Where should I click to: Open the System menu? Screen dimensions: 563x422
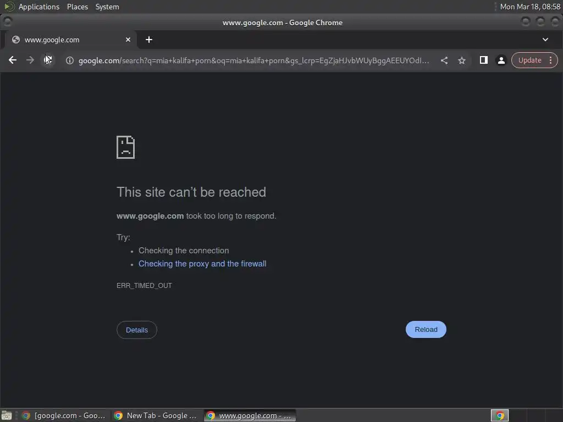pyautogui.click(x=107, y=7)
